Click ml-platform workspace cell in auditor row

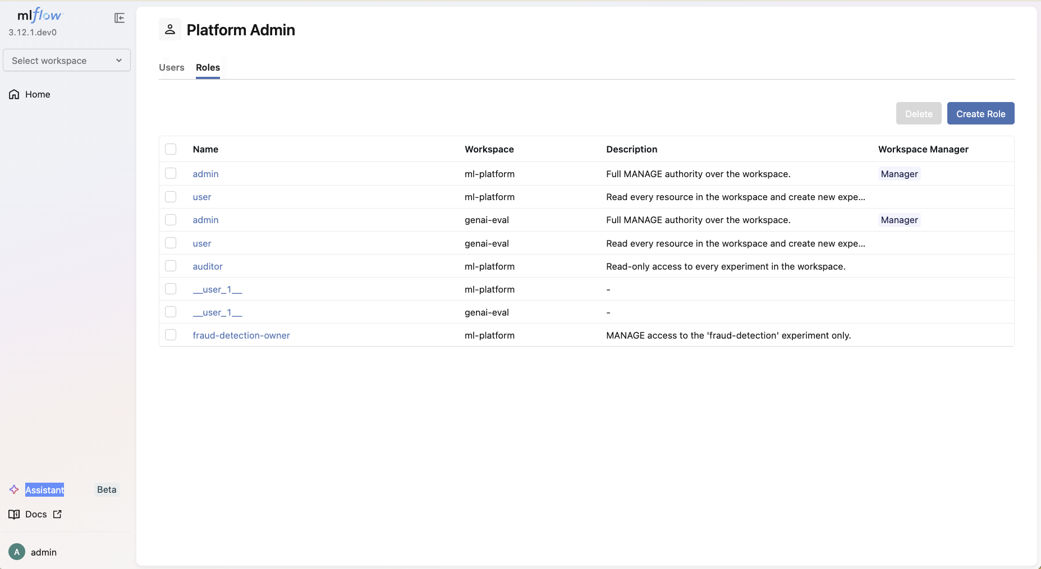coord(489,266)
